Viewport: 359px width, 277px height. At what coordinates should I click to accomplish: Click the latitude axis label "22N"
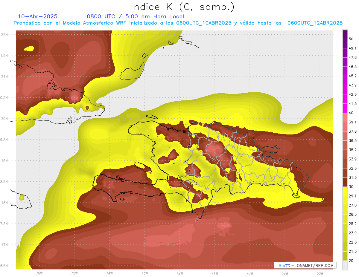pos(4,35)
